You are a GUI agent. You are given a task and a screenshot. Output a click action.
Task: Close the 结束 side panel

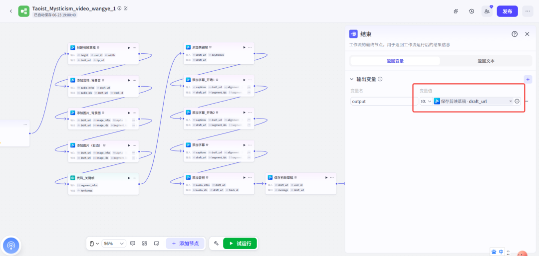527,34
